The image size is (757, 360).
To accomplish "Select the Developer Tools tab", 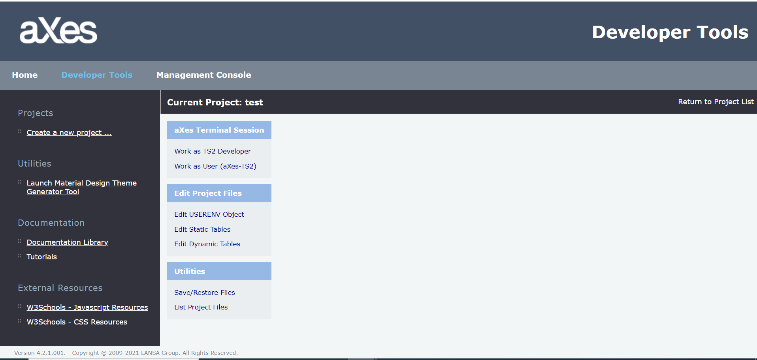I will (x=97, y=75).
